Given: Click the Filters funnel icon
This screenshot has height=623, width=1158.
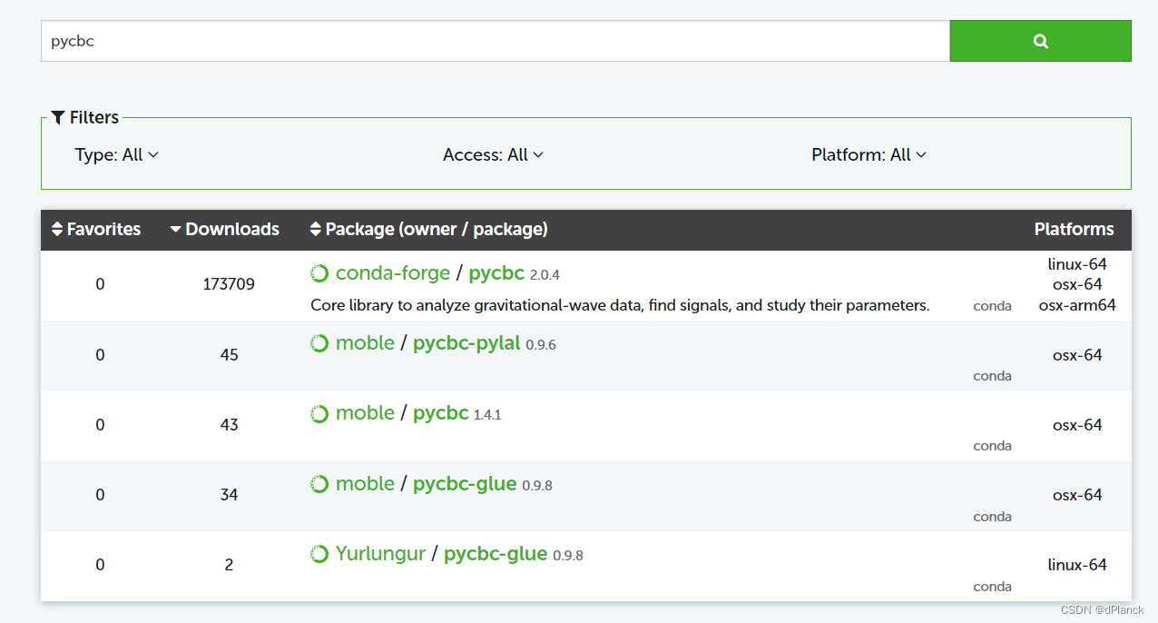Looking at the screenshot, I should (x=58, y=117).
